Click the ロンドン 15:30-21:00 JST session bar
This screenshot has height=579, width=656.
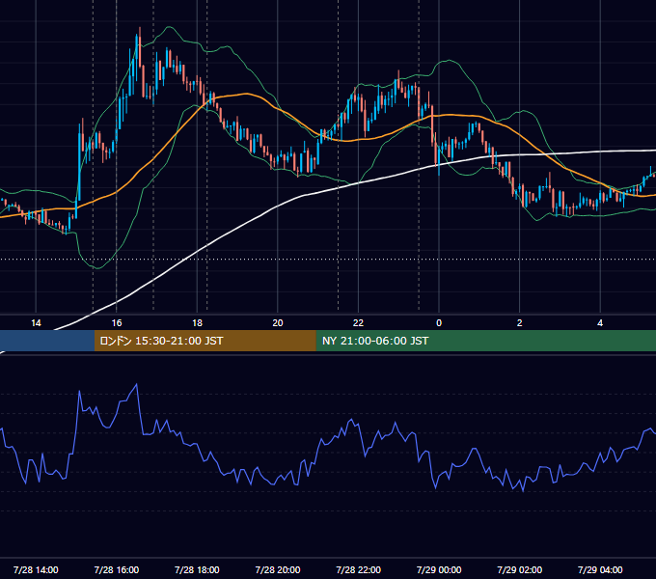point(205,341)
